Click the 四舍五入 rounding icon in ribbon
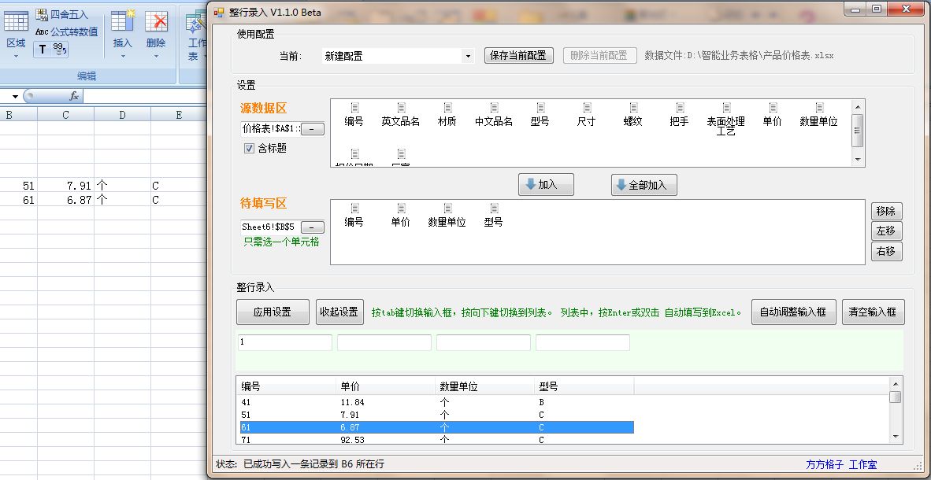The width and height of the screenshot is (931, 480). tap(43, 15)
